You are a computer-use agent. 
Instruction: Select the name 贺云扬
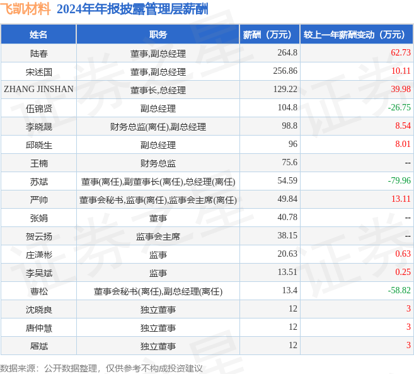click(39, 237)
